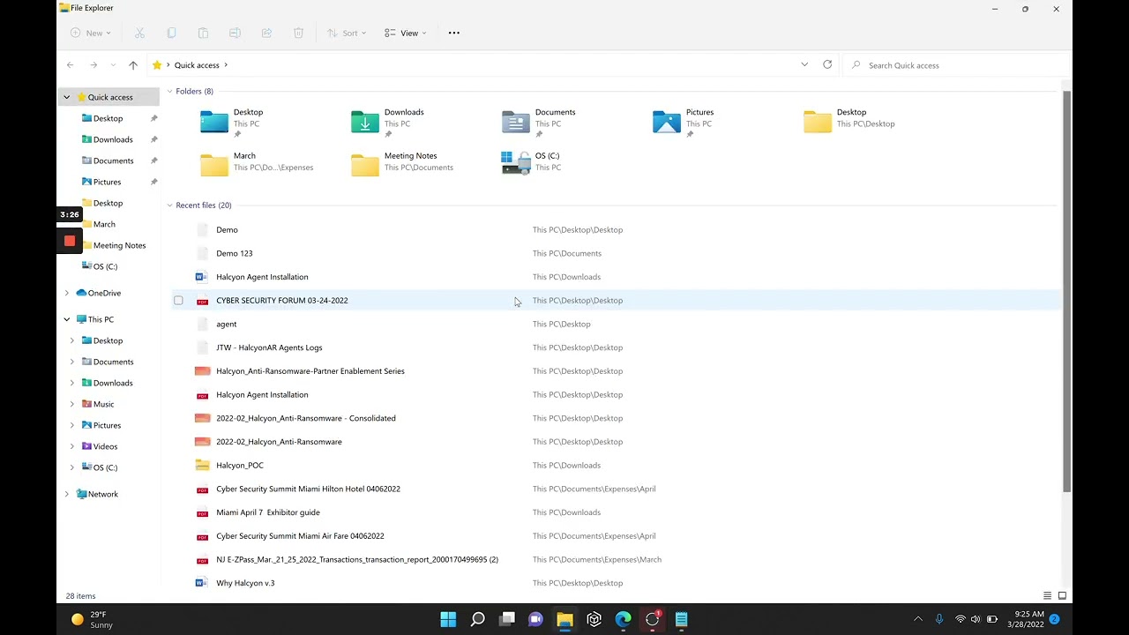
Task: Open the address bar history dropdown
Action: coord(804,64)
